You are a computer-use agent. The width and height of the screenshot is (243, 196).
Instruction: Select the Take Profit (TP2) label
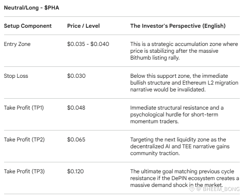(25, 140)
